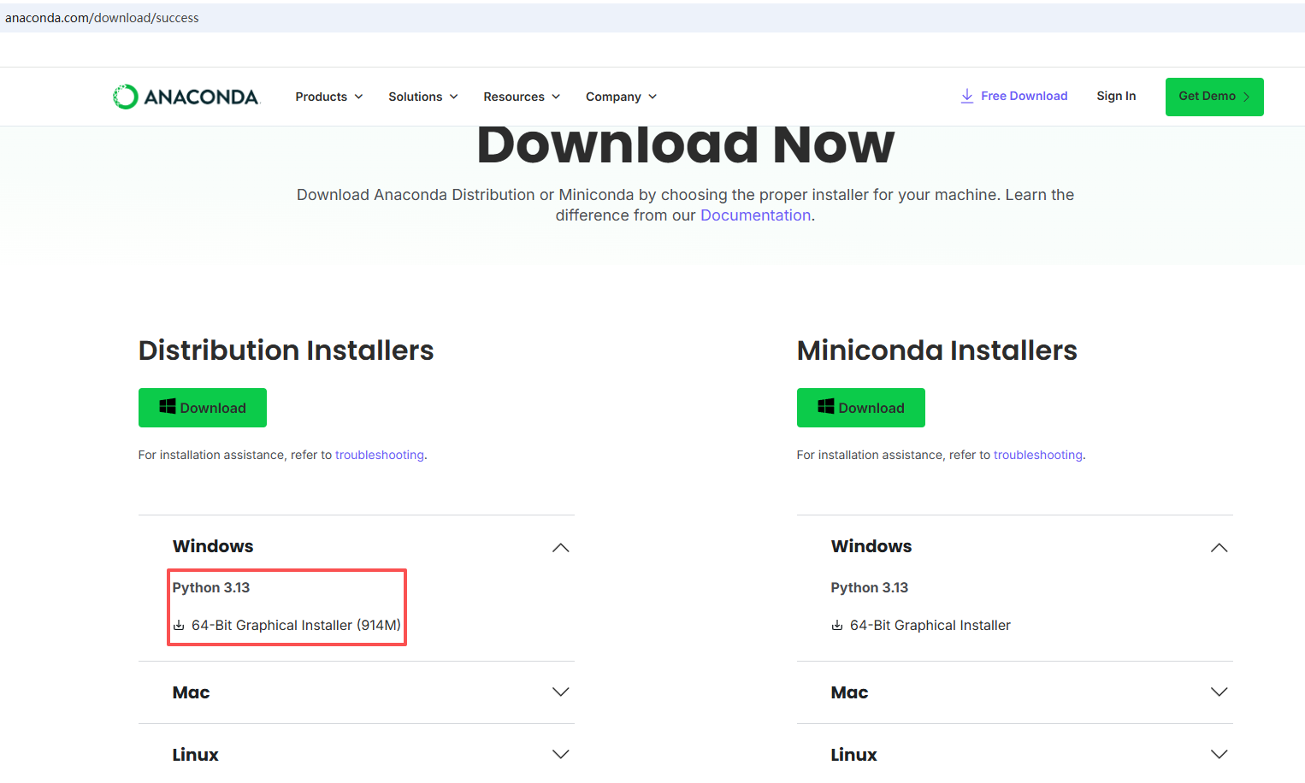The height and width of the screenshot is (783, 1305).
Task: Click download icon beside Miniconda 64-Bit Graphical Installer
Action: coord(837,626)
